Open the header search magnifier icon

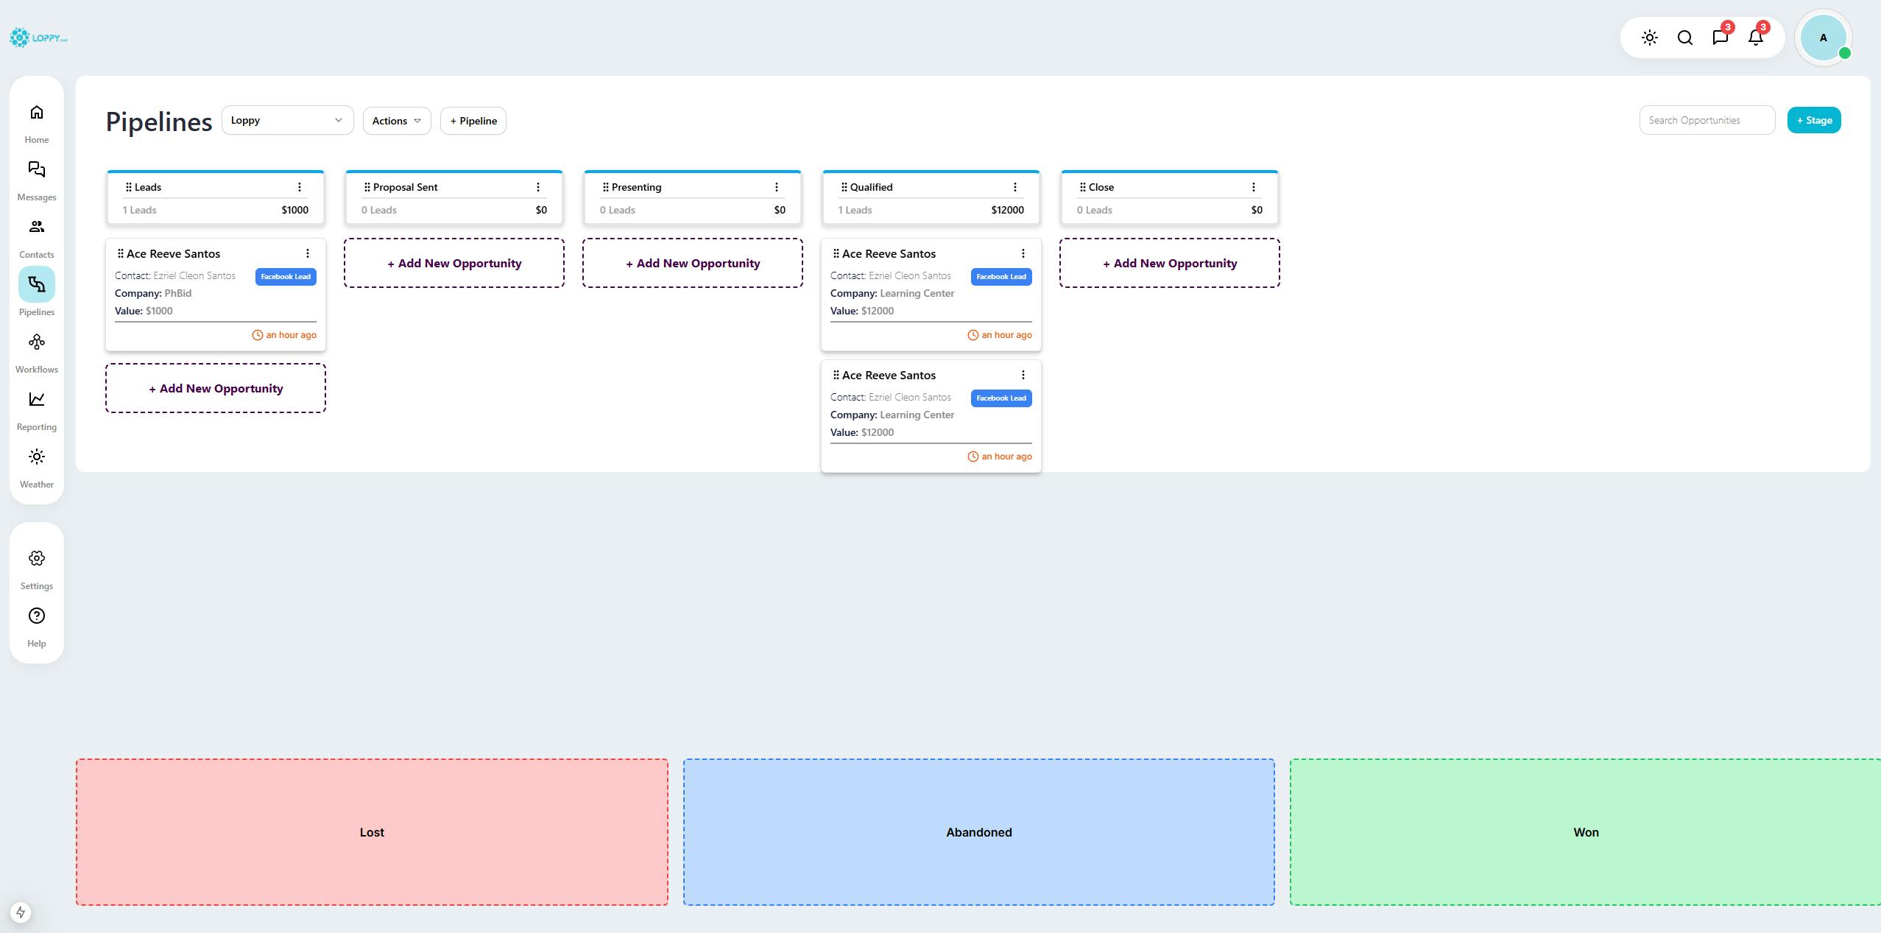tap(1685, 38)
